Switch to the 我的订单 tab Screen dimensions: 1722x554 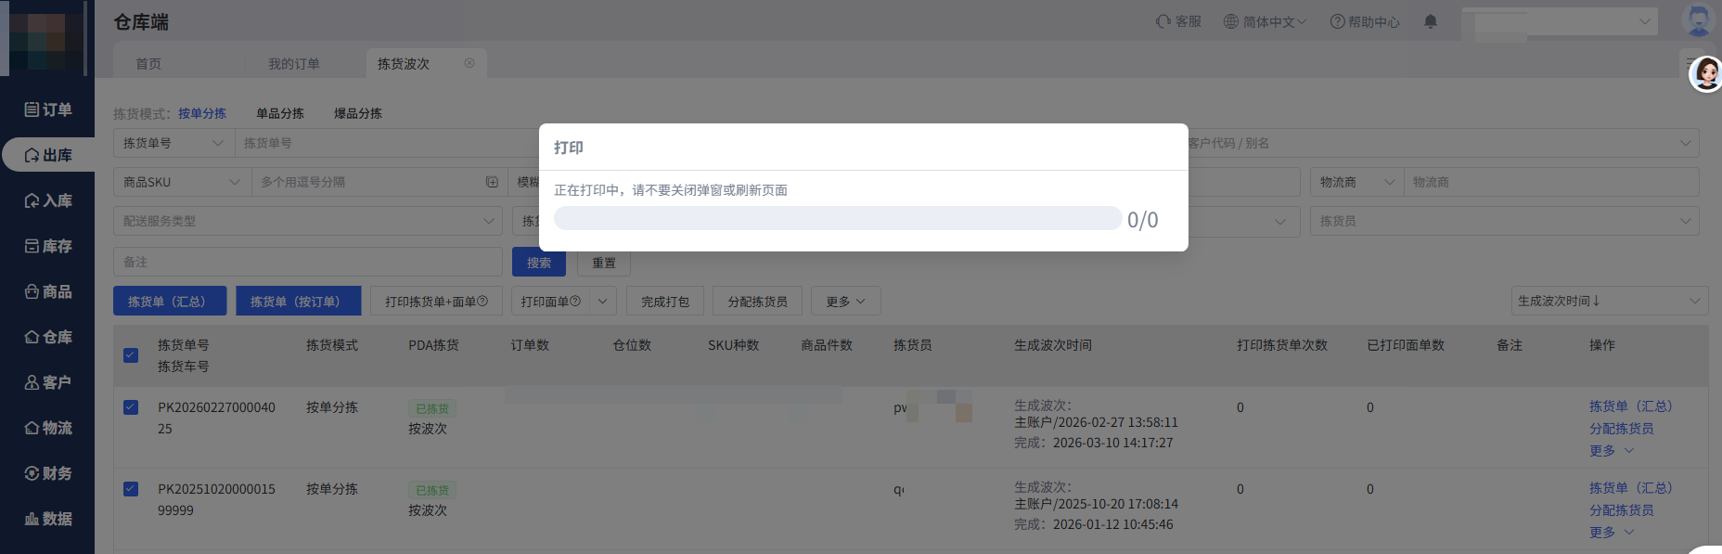[293, 64]
